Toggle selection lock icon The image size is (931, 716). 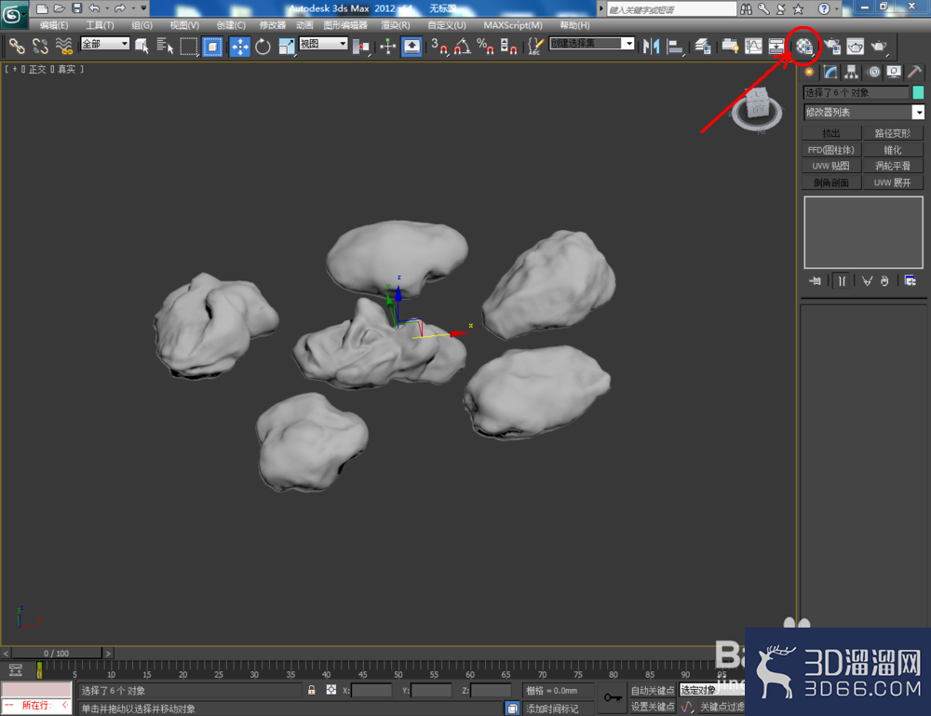pos(311,690)
